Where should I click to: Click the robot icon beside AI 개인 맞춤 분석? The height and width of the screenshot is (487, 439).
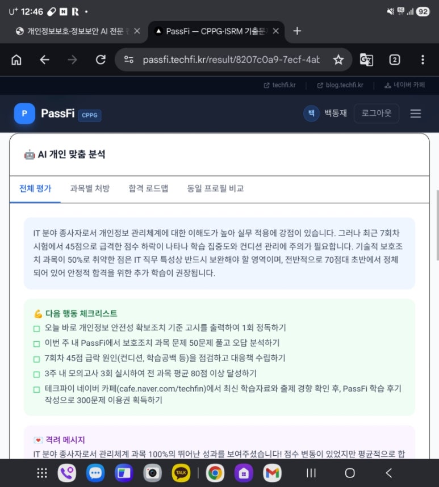[30, 154]
